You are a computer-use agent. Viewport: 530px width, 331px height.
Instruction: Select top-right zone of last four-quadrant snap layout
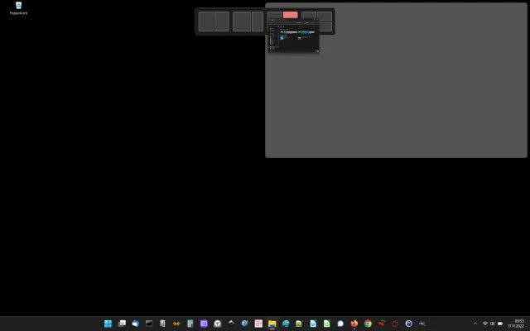click(x=325, y=16)
